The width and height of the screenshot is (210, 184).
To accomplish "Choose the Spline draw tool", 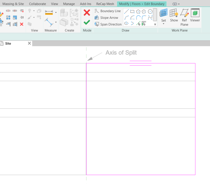I will (150, 18).
